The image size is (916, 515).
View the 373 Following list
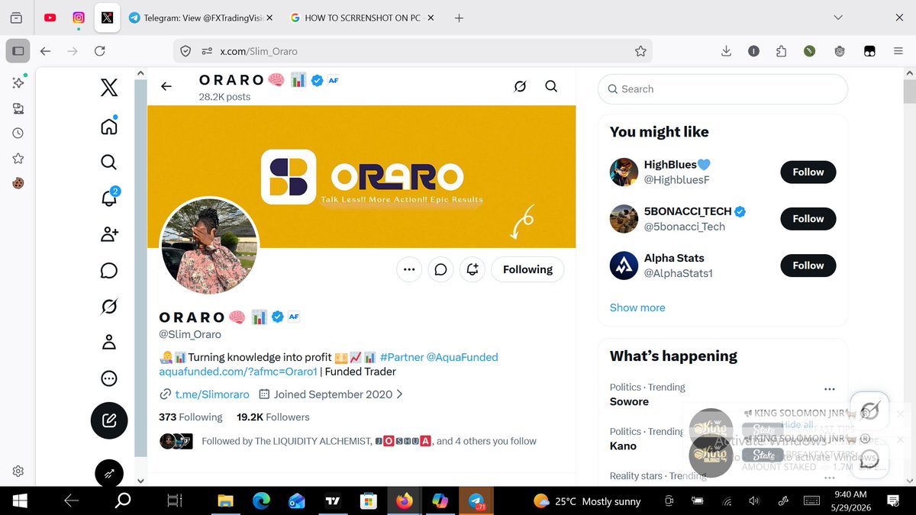click(190, 417)
